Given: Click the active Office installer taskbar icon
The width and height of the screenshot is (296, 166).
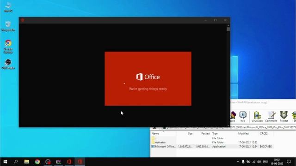Looking at the screenshot, I should (x=80, y=162).
